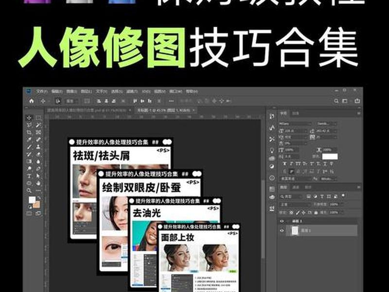Select the History Brush tool
389x292 pixels.
(29, 154)
